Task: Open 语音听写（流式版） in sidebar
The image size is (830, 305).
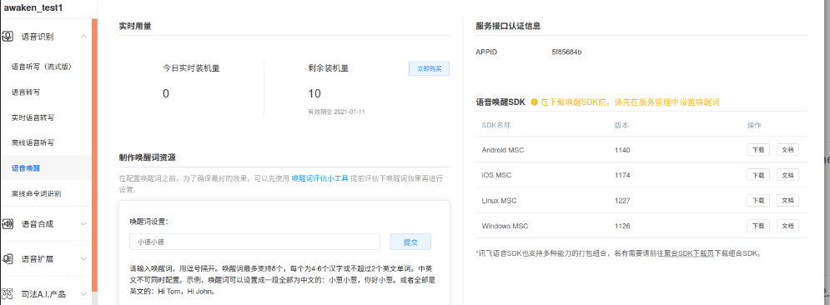Action: (x=41, y=67)
